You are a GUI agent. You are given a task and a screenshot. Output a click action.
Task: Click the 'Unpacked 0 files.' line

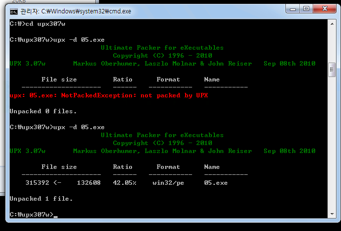tap(43, 111)
